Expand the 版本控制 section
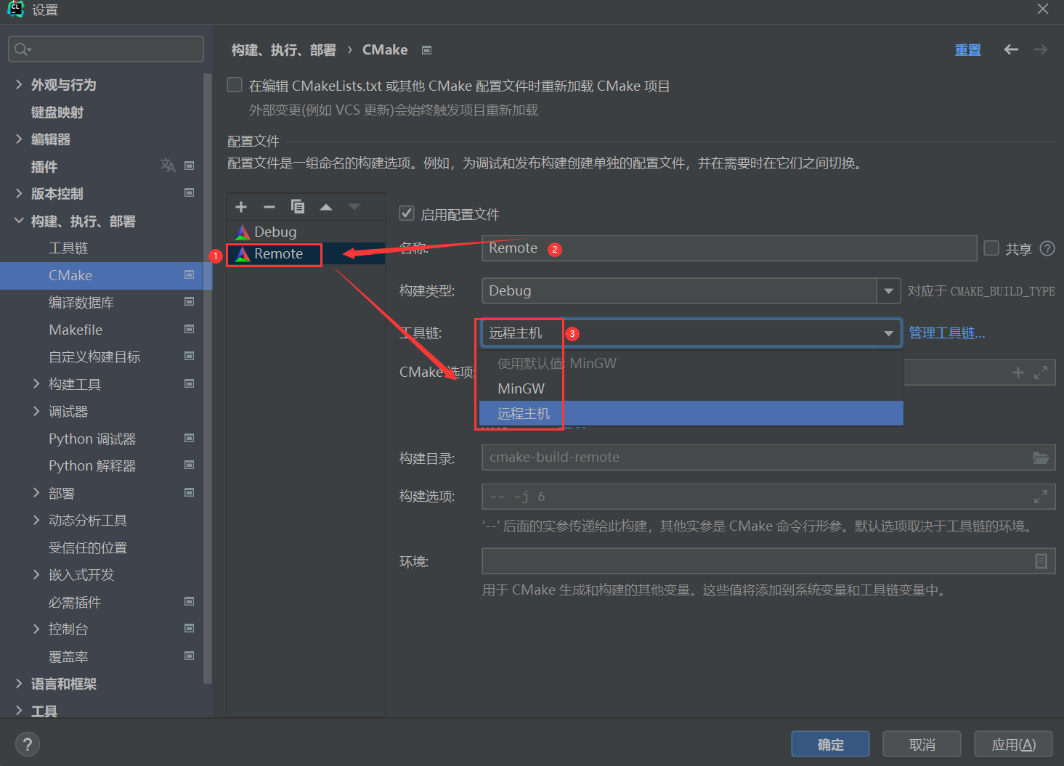 click(19, 193)
